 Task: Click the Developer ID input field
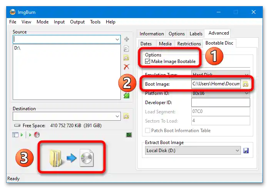point(221,102)
